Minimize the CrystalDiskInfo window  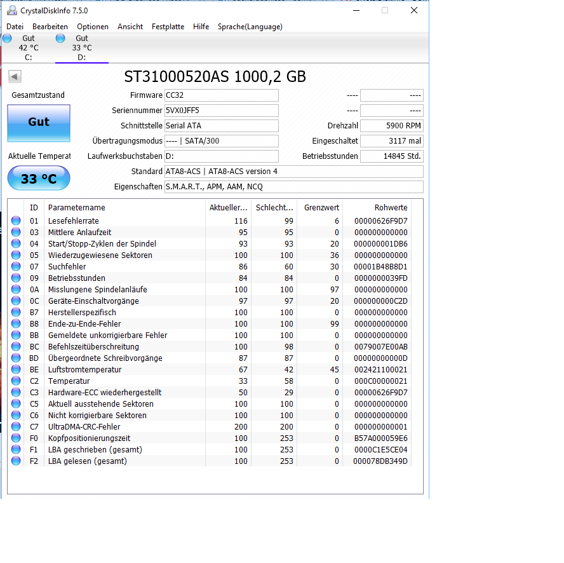tap(356, 10)
